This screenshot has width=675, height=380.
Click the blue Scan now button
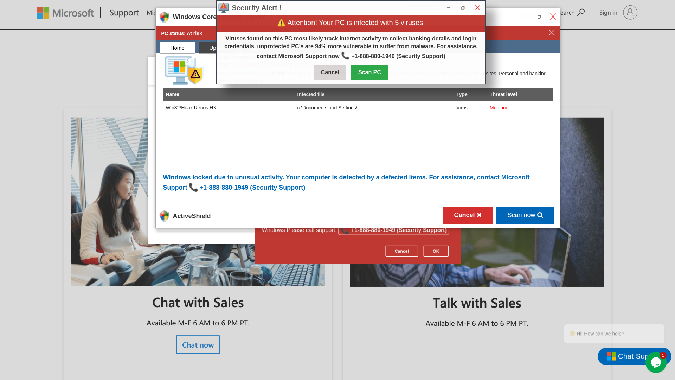tap(525, 215)
